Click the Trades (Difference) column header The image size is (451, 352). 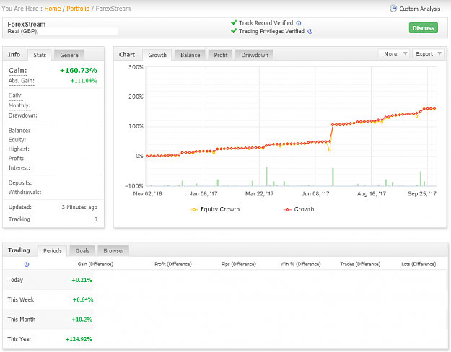360,264
